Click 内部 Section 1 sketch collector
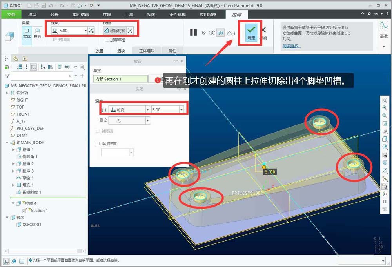392x267 pixels. coord(120,79)
